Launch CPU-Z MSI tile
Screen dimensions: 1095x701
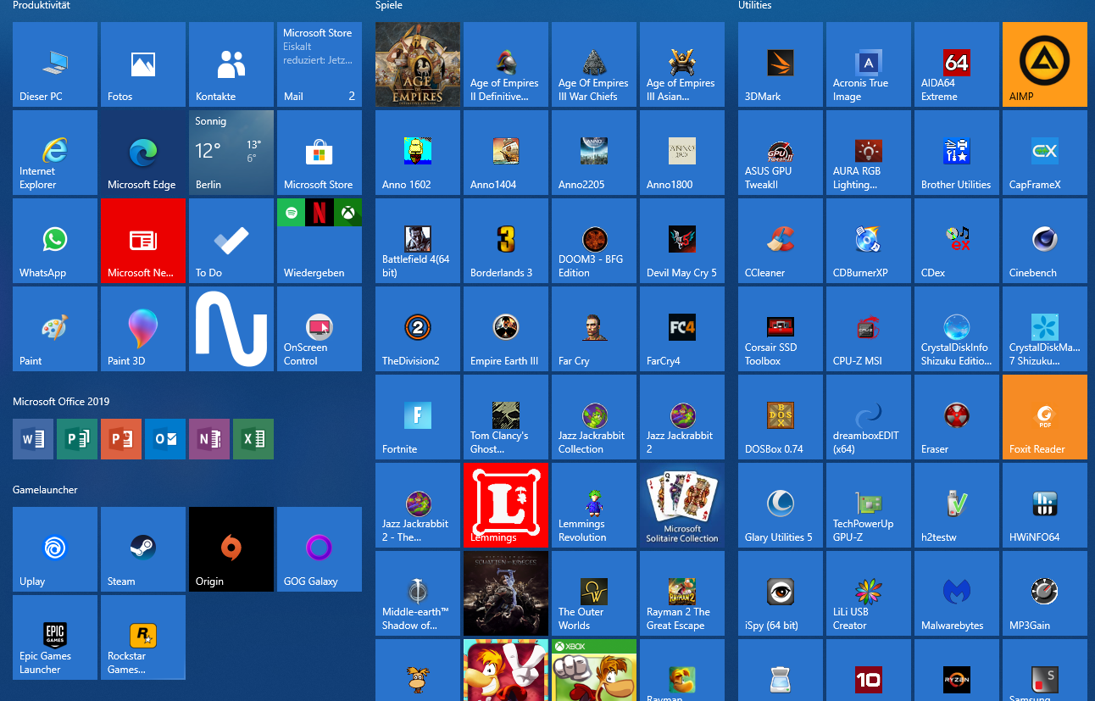[869, 329]
